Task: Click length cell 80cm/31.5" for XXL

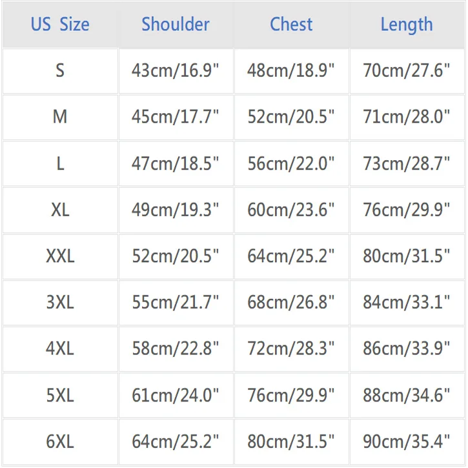Action: (407, 256)
